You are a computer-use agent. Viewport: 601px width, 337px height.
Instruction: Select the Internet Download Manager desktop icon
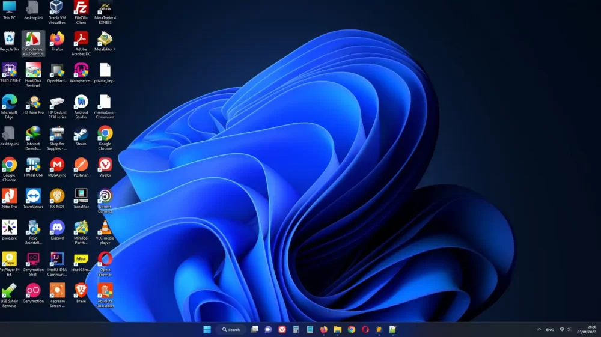[x=33, y=138]
